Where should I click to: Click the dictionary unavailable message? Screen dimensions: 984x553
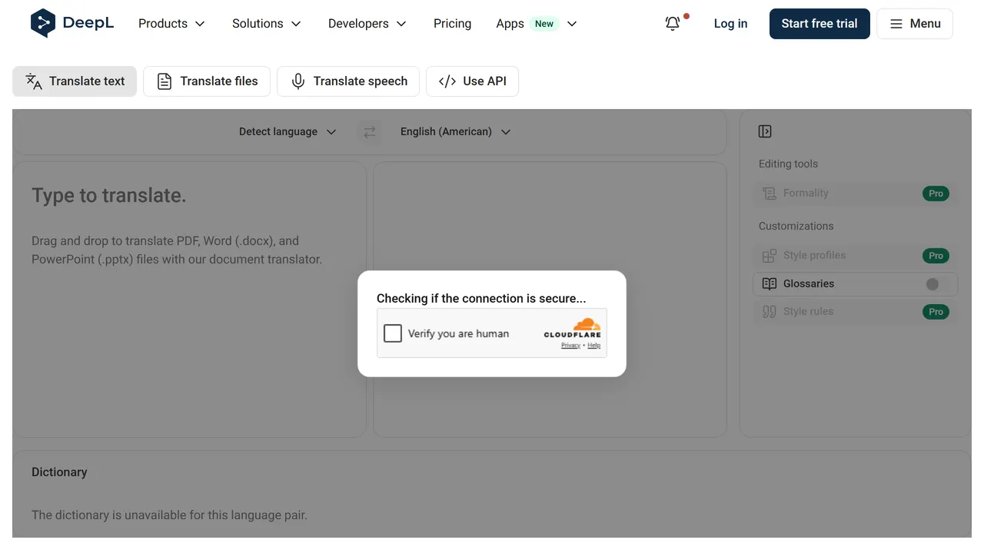pos(169,515)
